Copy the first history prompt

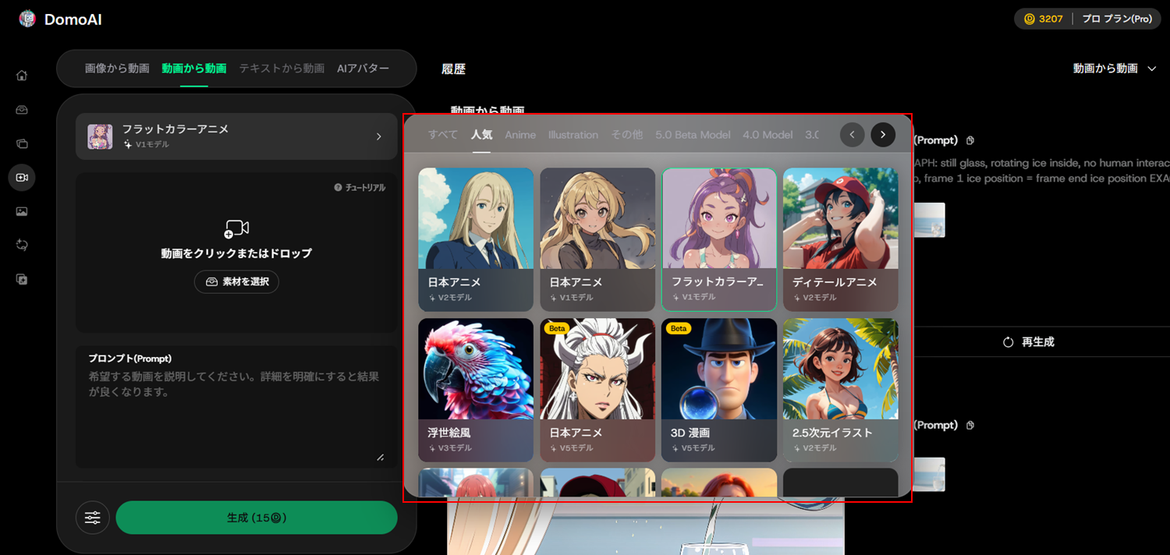(x=970, y=141)
